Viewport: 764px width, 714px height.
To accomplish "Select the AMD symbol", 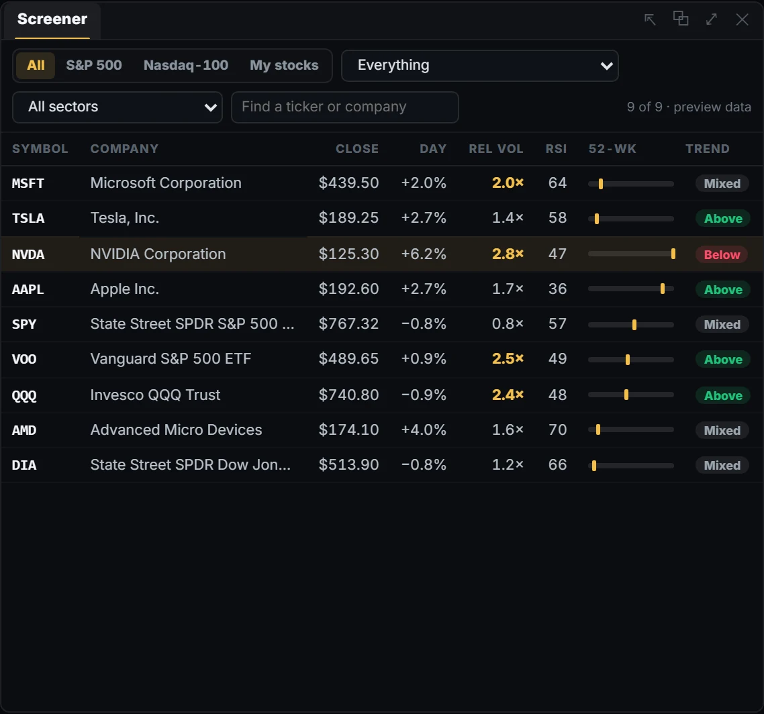I will tap(24, 431).
